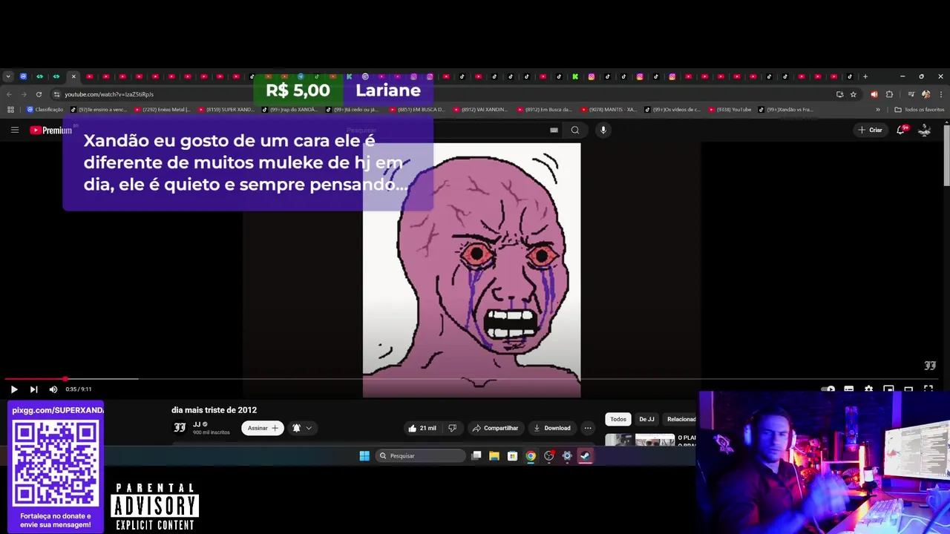Like the video with 21 mil
This screenshot has height=534, width=950.
(422, 428)
